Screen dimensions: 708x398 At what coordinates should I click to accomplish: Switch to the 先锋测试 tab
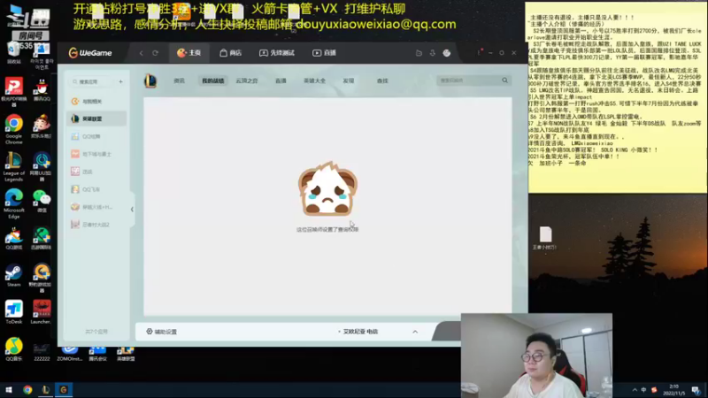(x=276, y=53)
